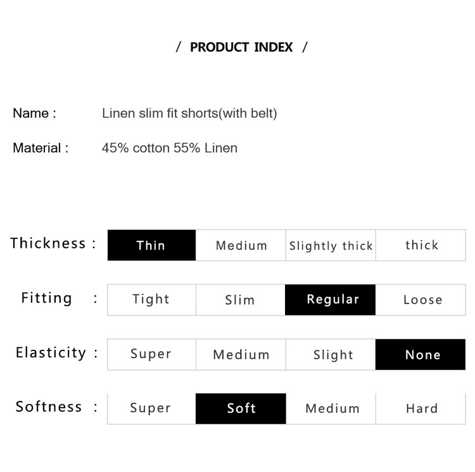
Task: Click the PRODUCT INDEX heading
Action: coord(241,48)
